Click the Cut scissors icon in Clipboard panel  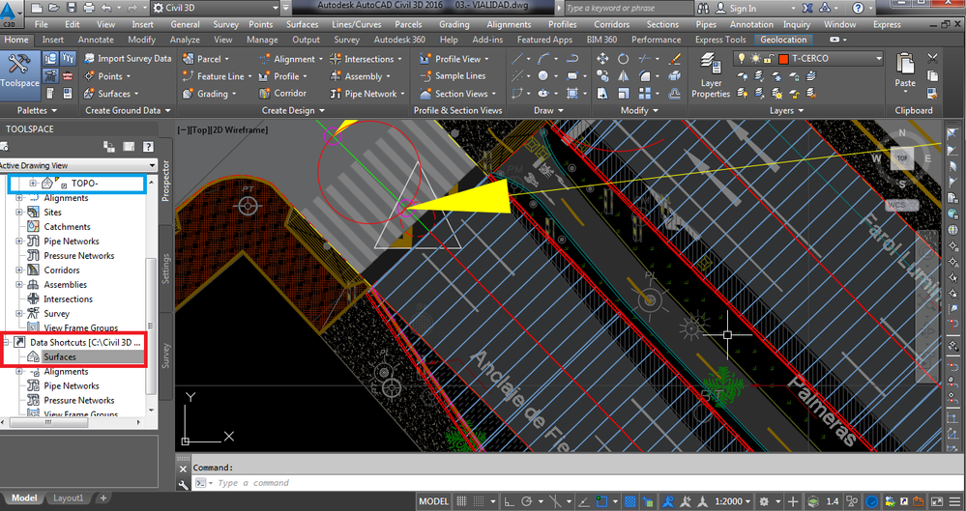(x=933, y=59)
